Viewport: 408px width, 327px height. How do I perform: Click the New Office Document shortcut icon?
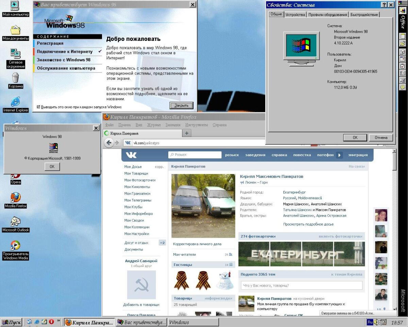point(403,36)
